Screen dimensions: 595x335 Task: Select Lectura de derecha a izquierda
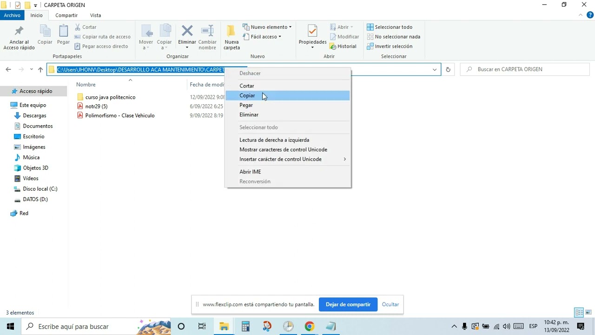coord(288,140)
